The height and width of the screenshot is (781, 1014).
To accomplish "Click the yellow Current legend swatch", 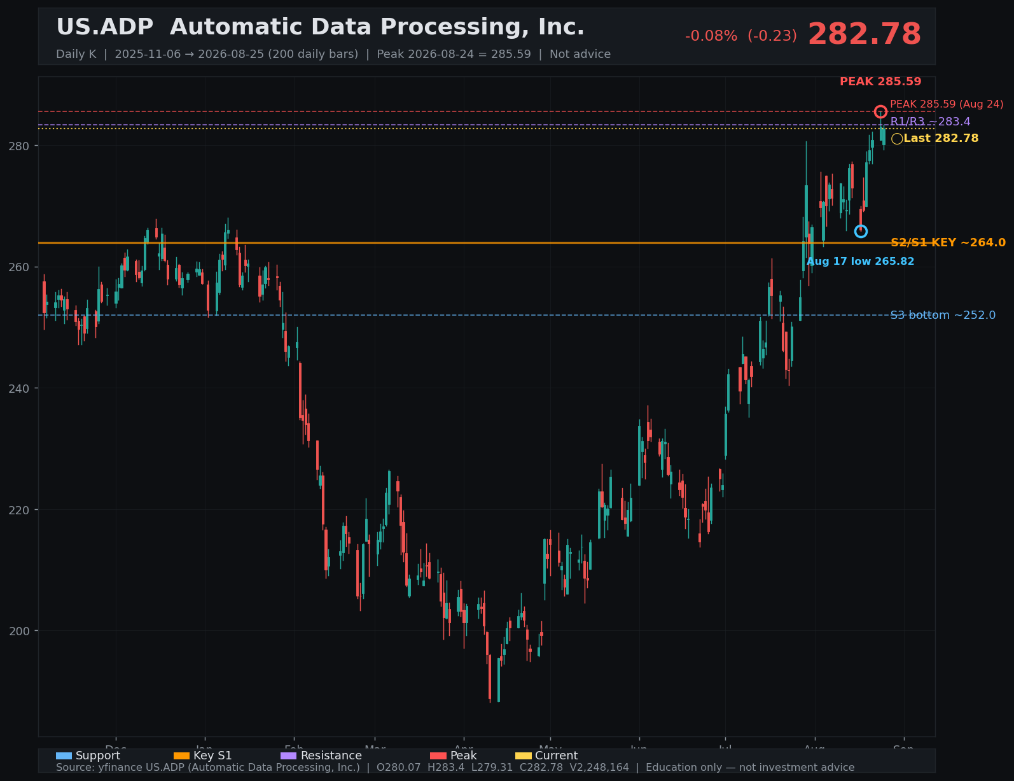I will click(523, 756).
